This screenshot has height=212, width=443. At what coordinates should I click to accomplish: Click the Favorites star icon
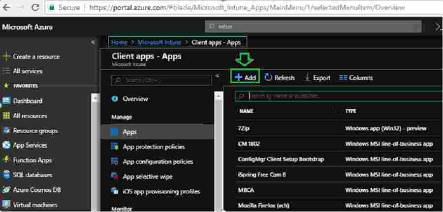click(6, 86)
